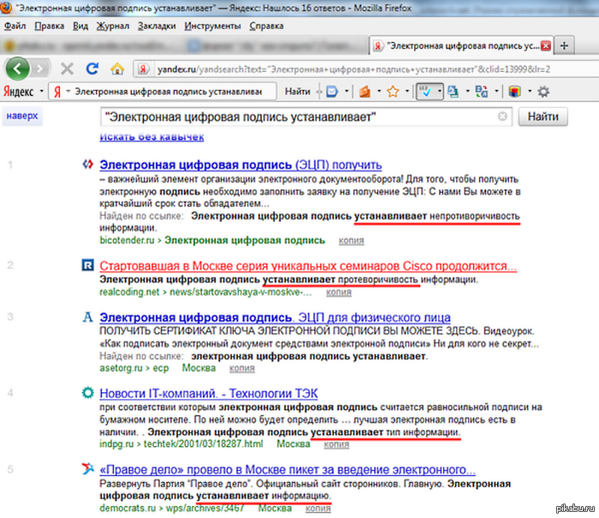
Task: Click the Яндекс logo in the toolbar
Action: 19,92
